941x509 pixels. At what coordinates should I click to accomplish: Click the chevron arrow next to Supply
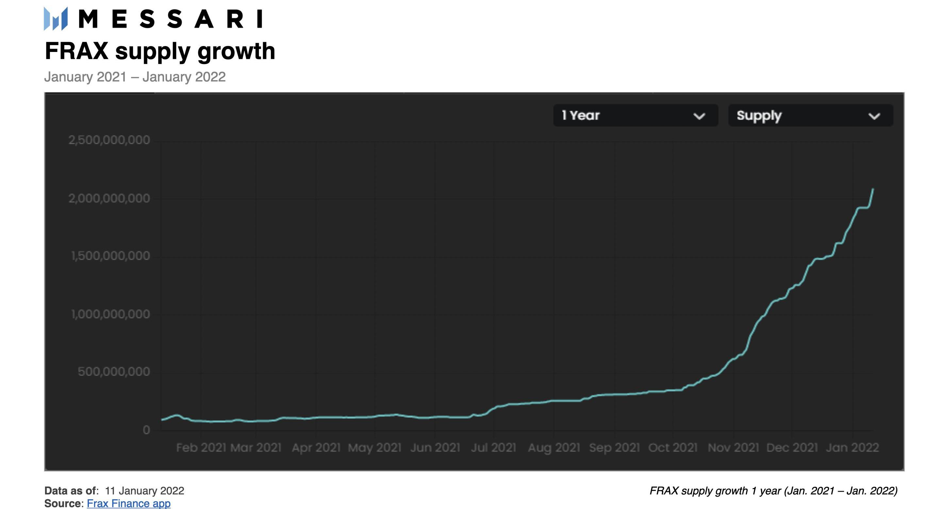(874, 117)
